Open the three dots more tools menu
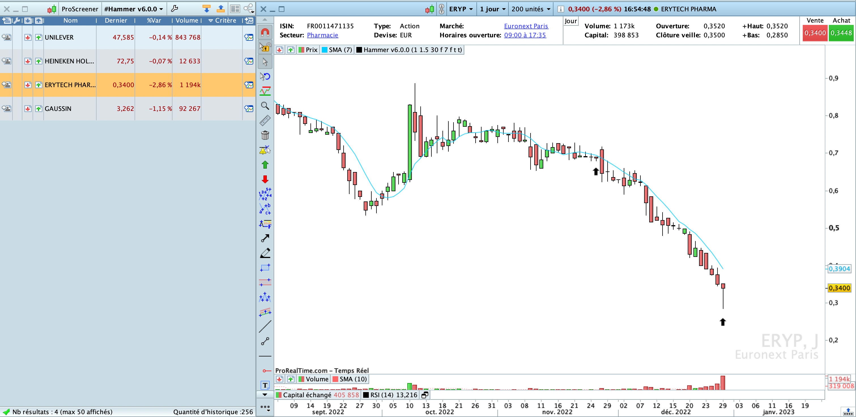The image size is (856, 417). pyautogui.click(x=265, y=407)
